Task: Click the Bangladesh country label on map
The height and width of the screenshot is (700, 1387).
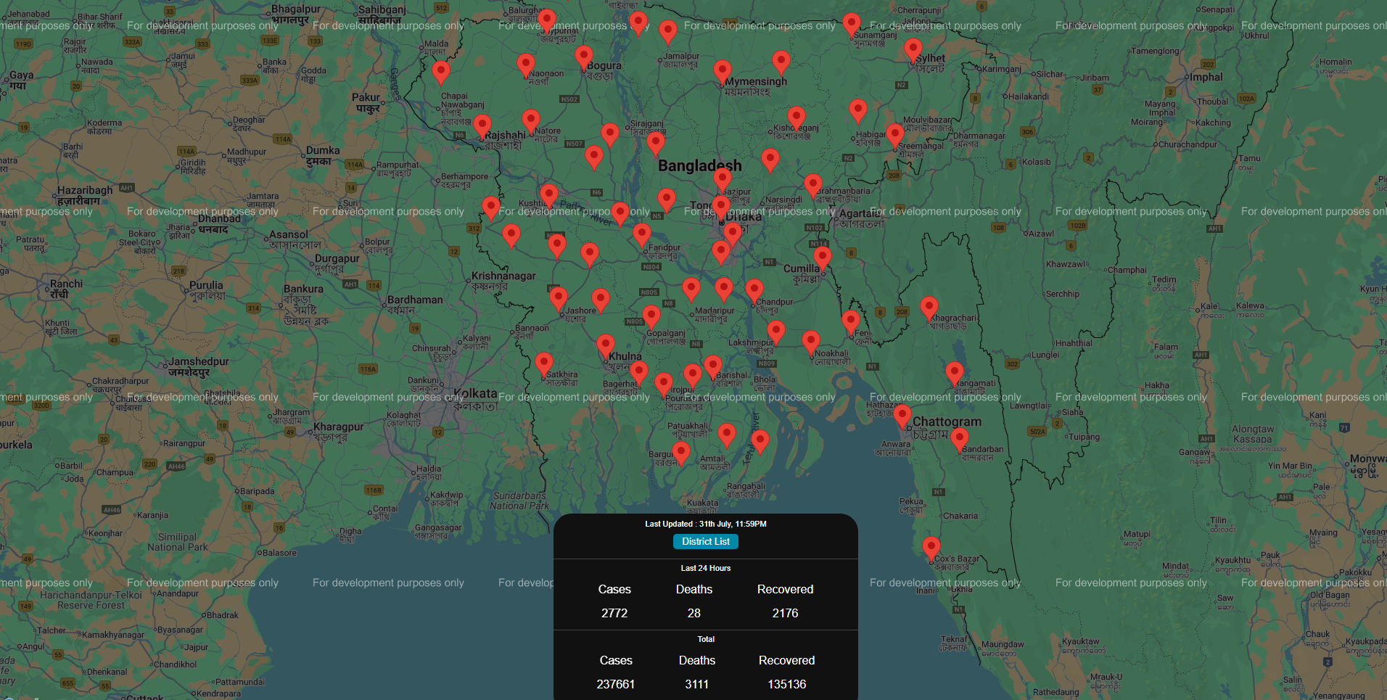Action: [x=699, y=165]
